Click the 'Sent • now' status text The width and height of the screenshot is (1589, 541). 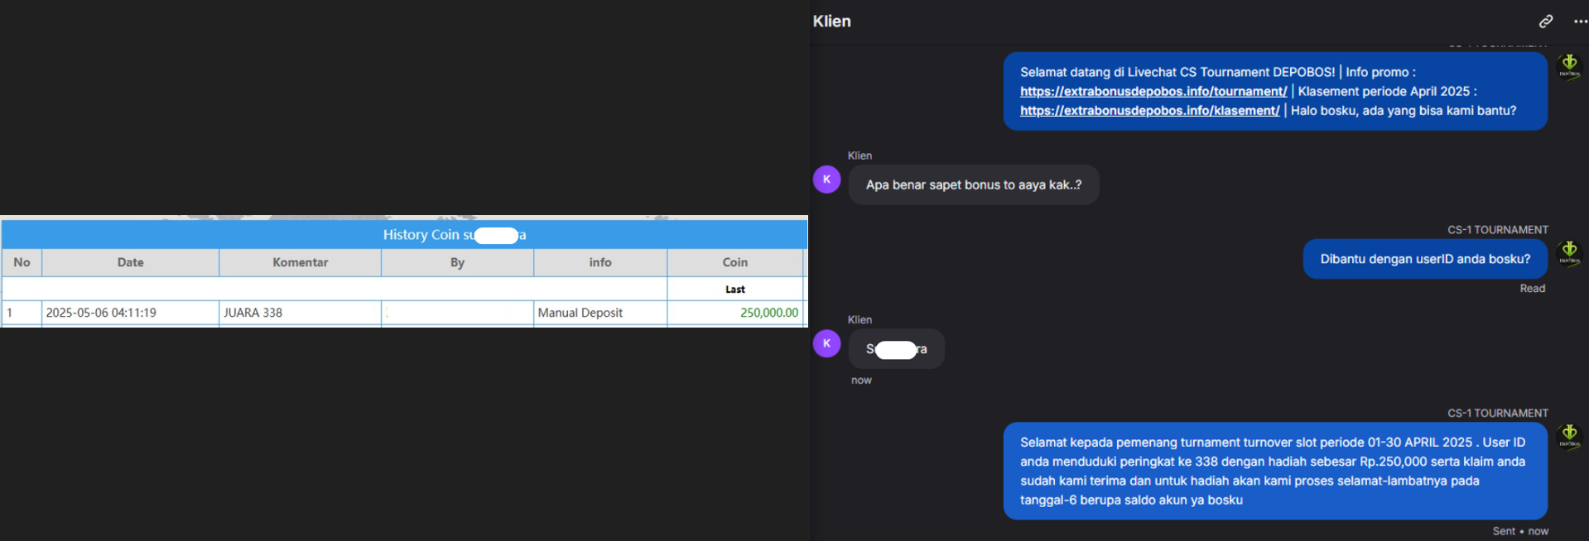click(1520, 531)
